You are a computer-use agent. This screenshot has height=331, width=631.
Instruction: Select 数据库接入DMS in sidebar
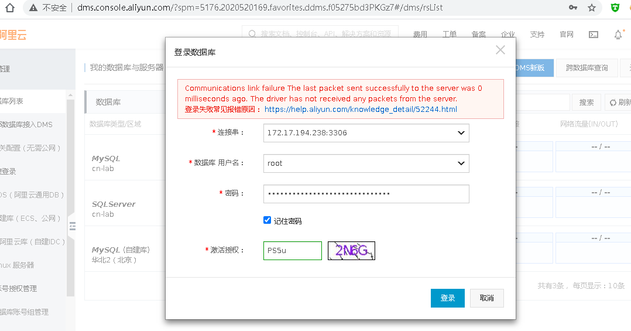point(26,124)
